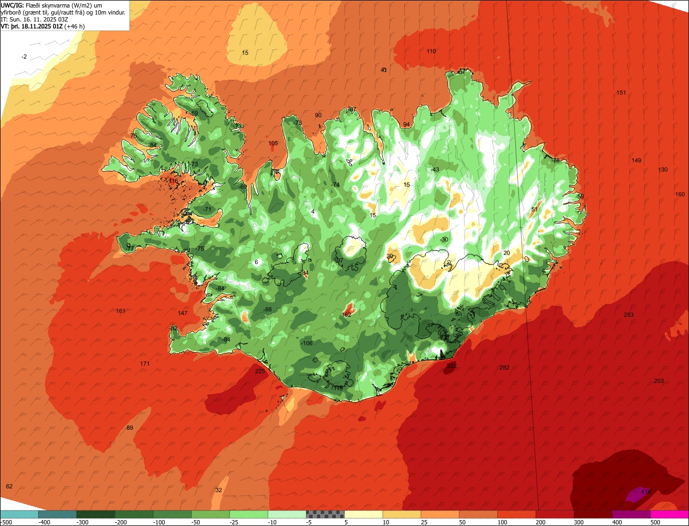Pick the light orange swatch labeled 25
The width and height of the screenshot is (689, 526).
(440, 514)
